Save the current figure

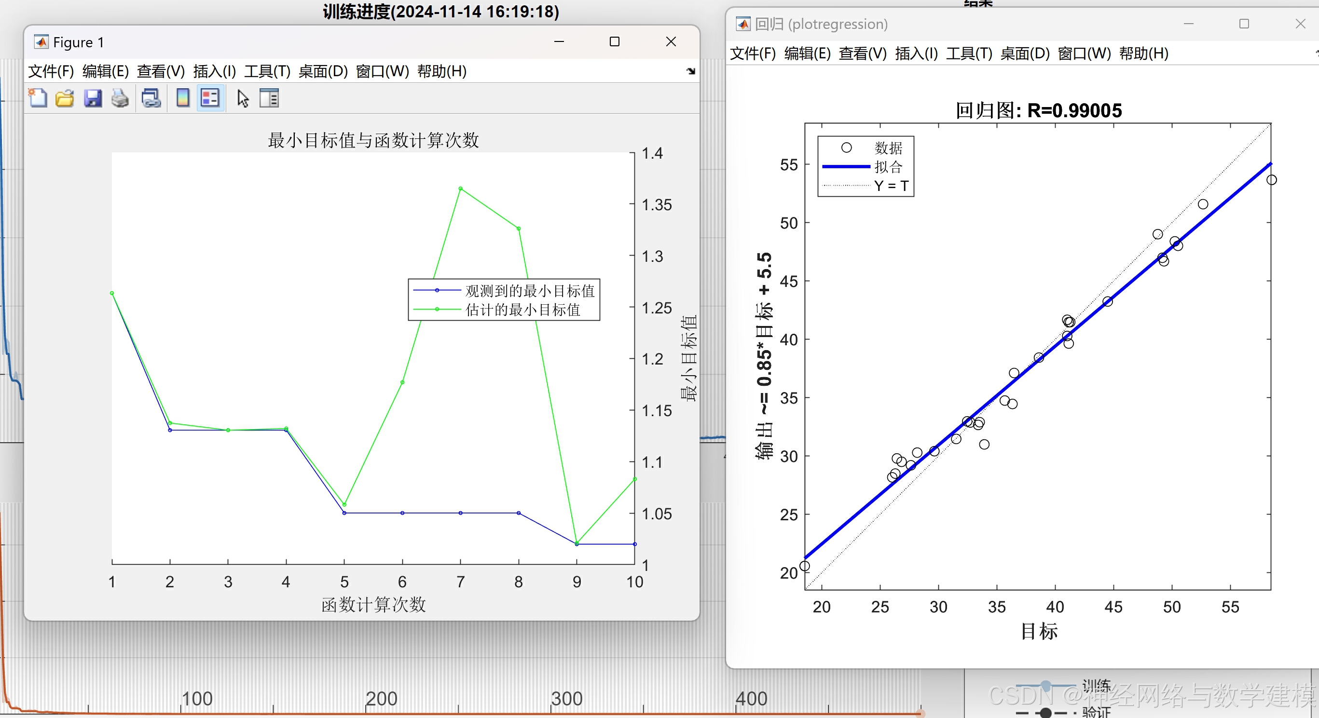click(x=93, y=98)
